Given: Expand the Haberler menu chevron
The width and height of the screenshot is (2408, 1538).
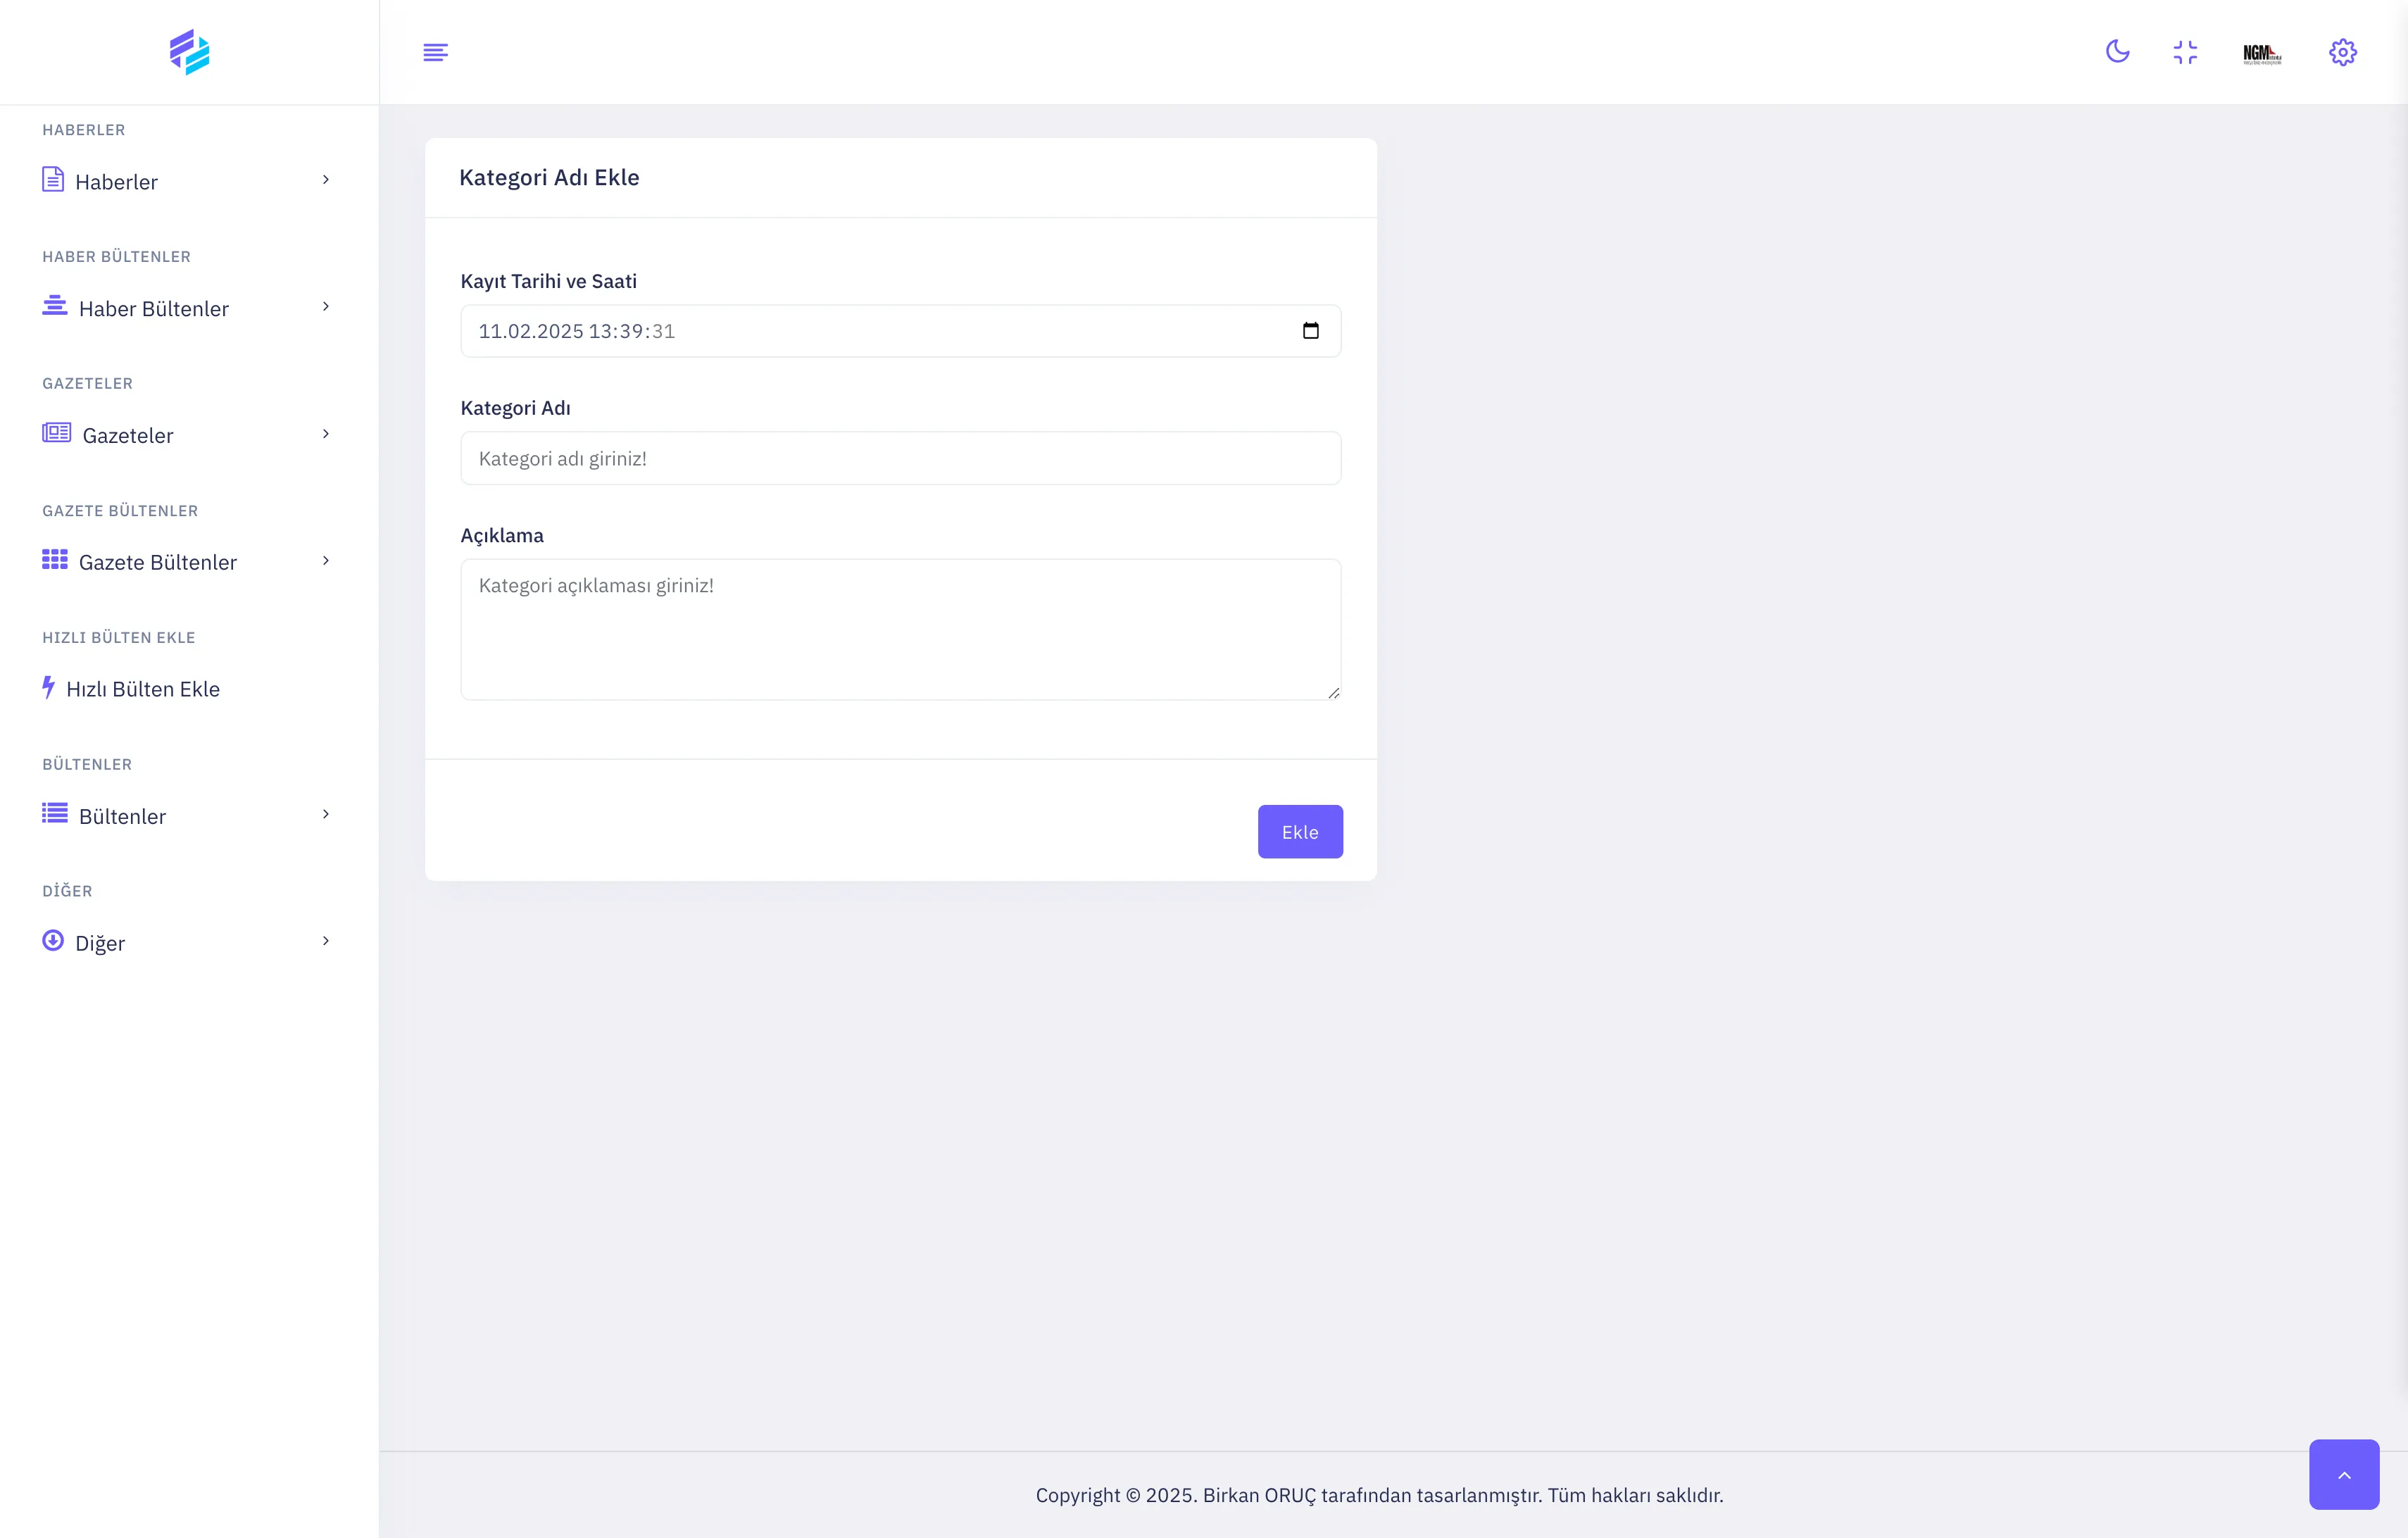Looking at the screenshot, I should tap(325, 180).
